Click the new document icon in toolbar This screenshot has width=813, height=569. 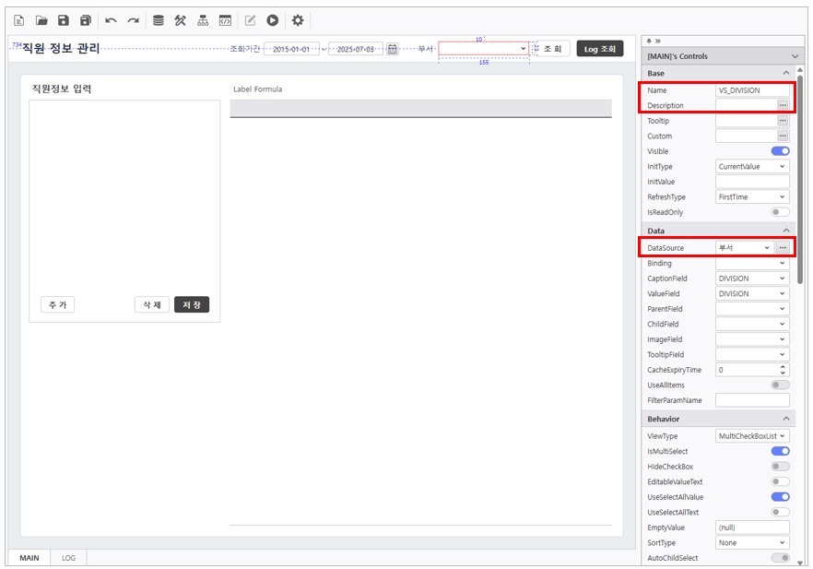[x=18, y=20]
